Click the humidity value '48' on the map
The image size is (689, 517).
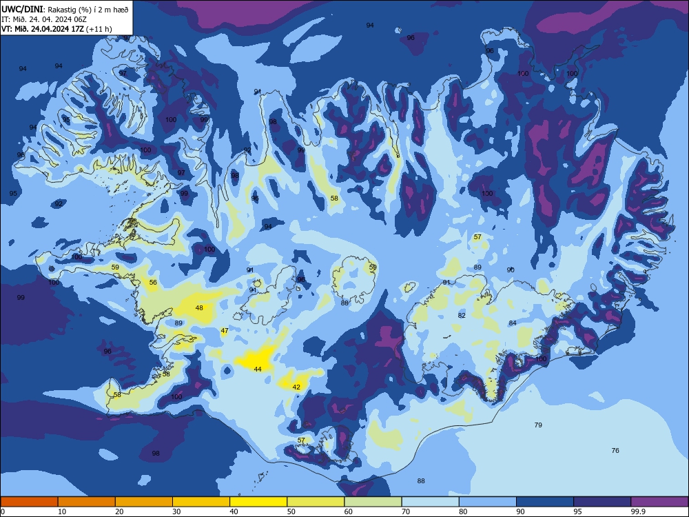pos(200,307)
